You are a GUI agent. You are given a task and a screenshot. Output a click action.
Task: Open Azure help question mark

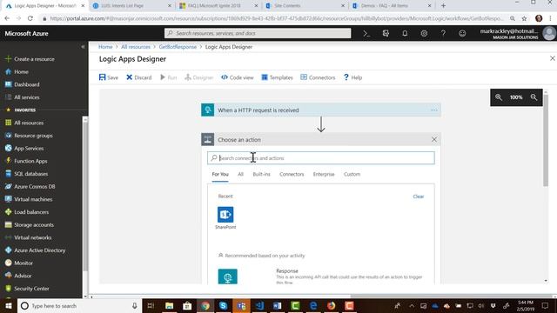tap(443, 33)
